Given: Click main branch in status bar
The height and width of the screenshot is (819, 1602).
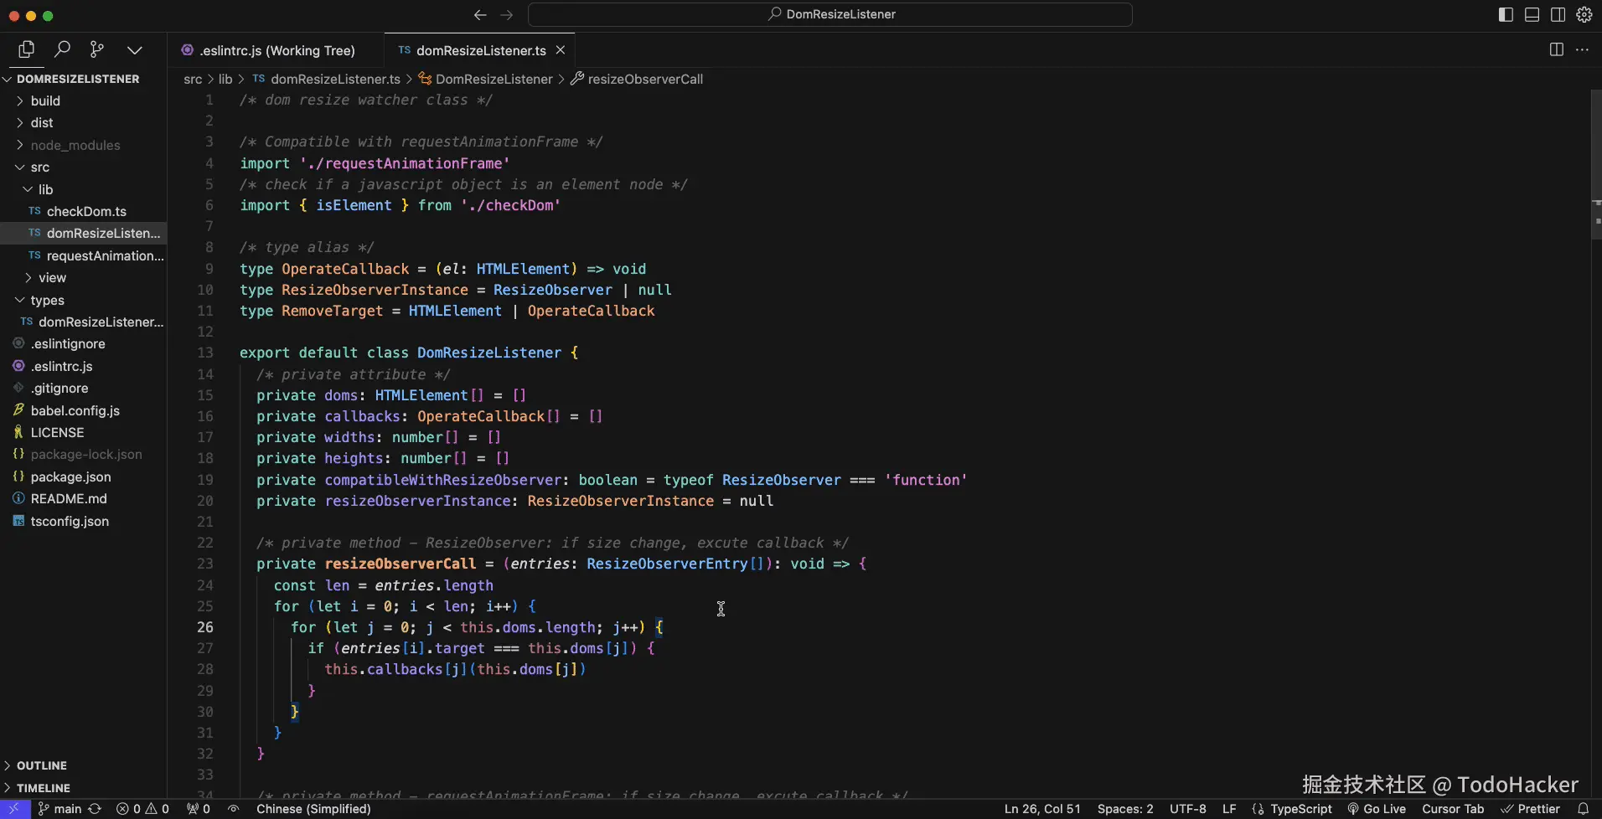Looking at the screenshot, I should pos(59,809).
